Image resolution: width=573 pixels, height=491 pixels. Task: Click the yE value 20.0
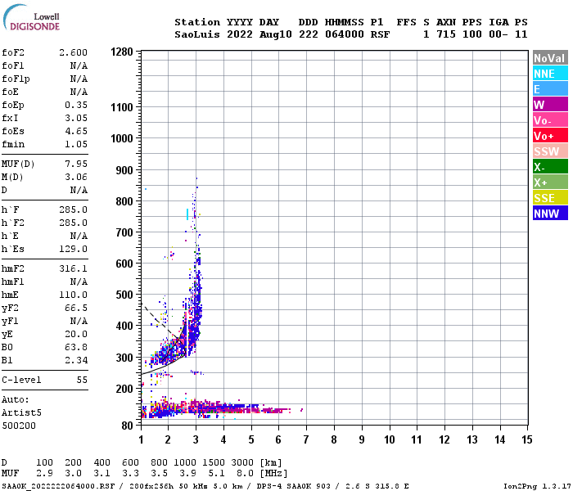click(x=76, y=334)
